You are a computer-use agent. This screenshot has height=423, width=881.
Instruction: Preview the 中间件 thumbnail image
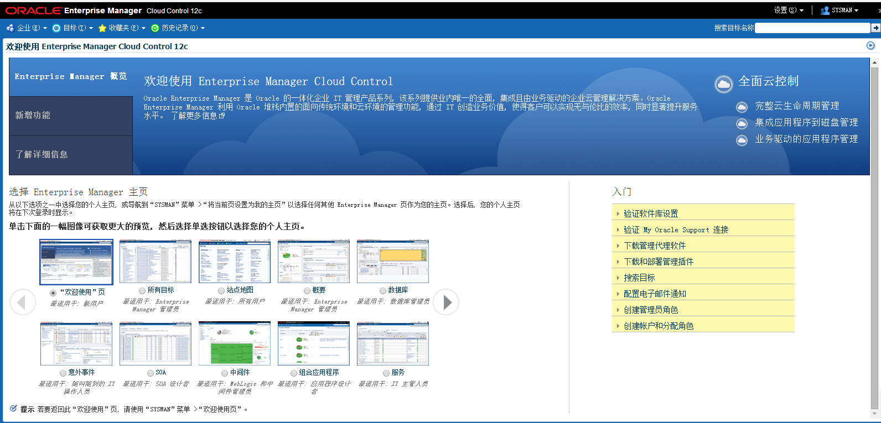coord(235,344)
